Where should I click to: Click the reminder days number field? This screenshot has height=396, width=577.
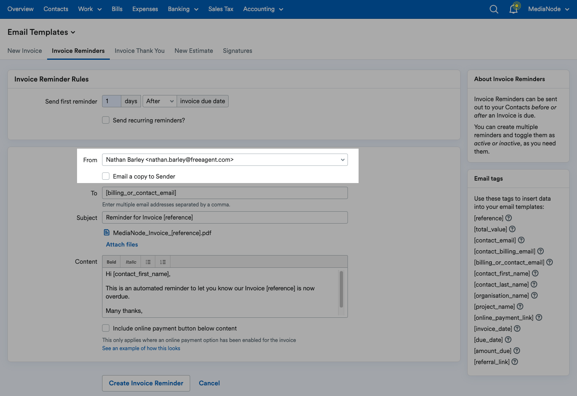pyautogui.click(x=111, y=101)
